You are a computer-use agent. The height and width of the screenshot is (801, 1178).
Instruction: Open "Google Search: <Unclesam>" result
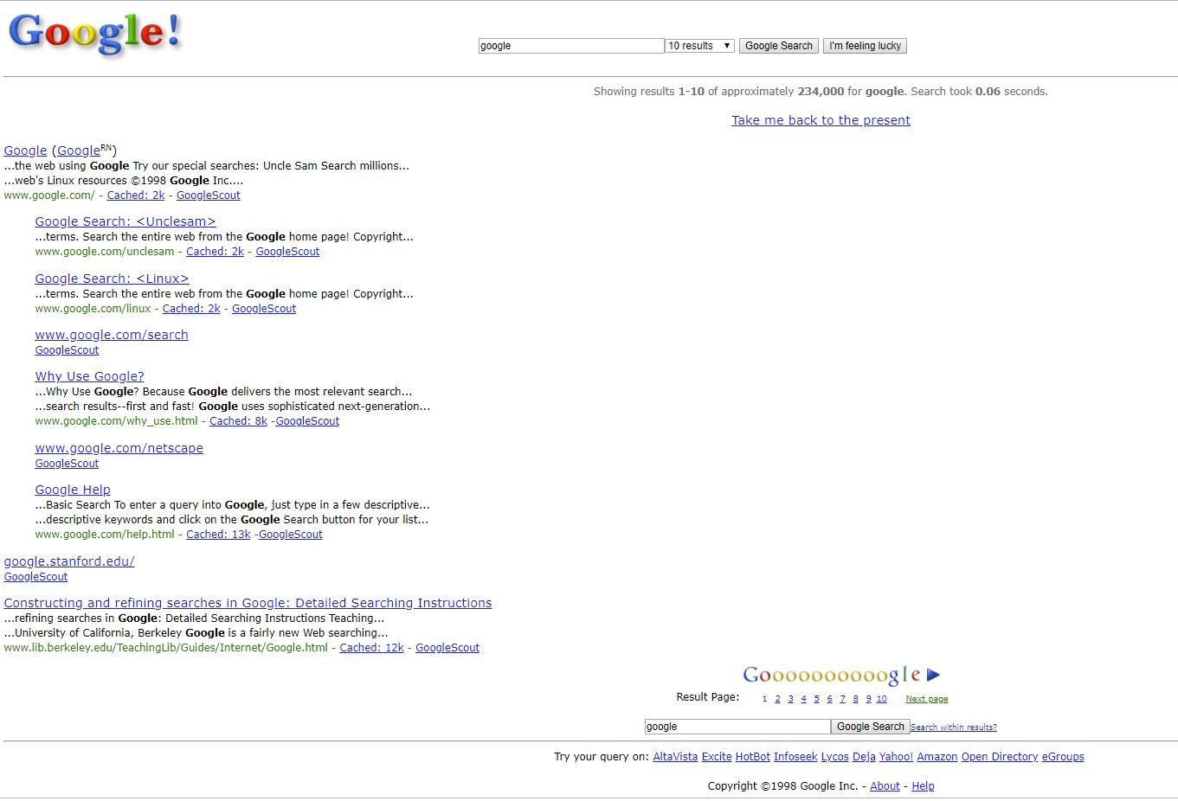coord(126,221)
